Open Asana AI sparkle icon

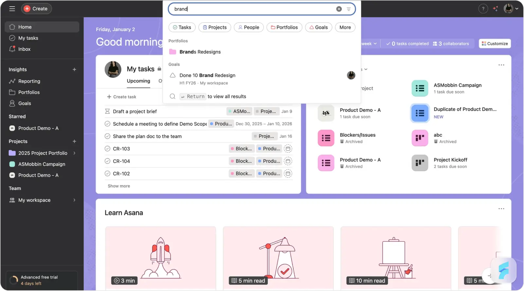tap(496, 9)
